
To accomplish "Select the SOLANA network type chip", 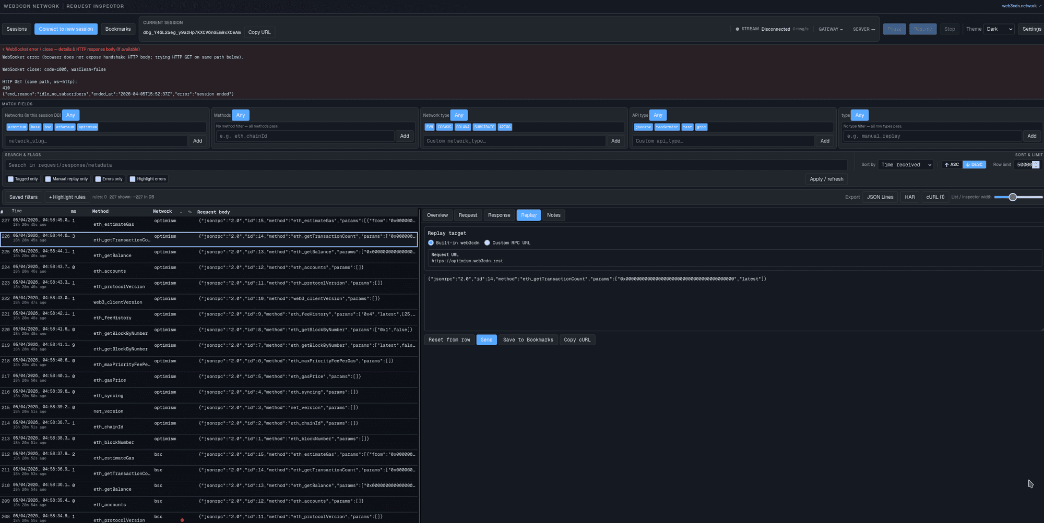I will pyautogui.click(x=462, y=127).
